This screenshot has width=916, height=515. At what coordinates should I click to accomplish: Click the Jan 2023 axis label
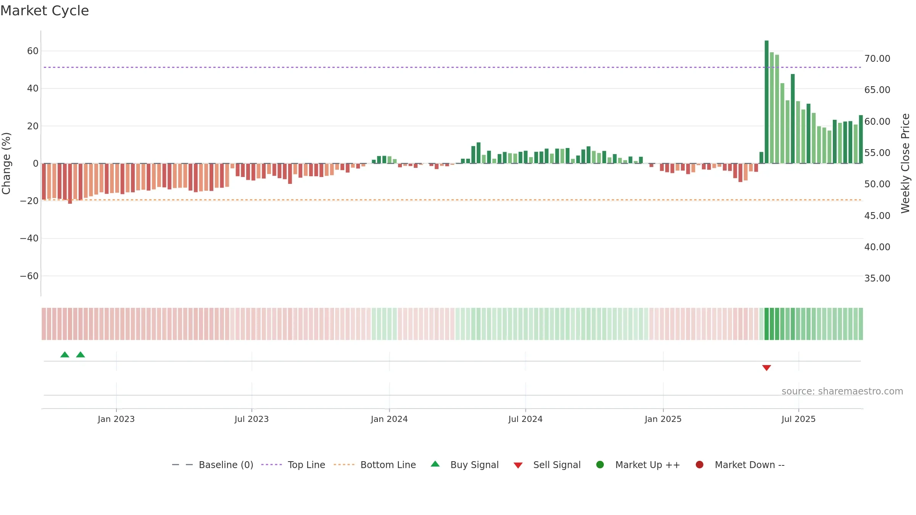(116, 419)
